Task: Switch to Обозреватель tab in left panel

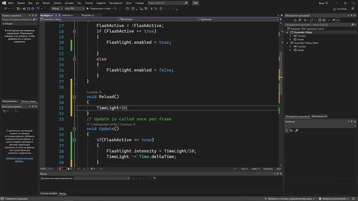Action: [10, 101]
